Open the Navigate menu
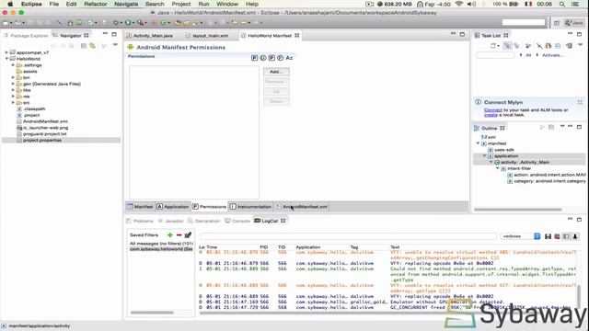Image resolution: width=589 pixels, height=331 pixels. pos(126,4)
